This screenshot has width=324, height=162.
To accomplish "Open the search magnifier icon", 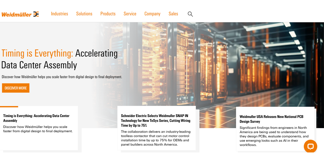I will tap(190, 14).
